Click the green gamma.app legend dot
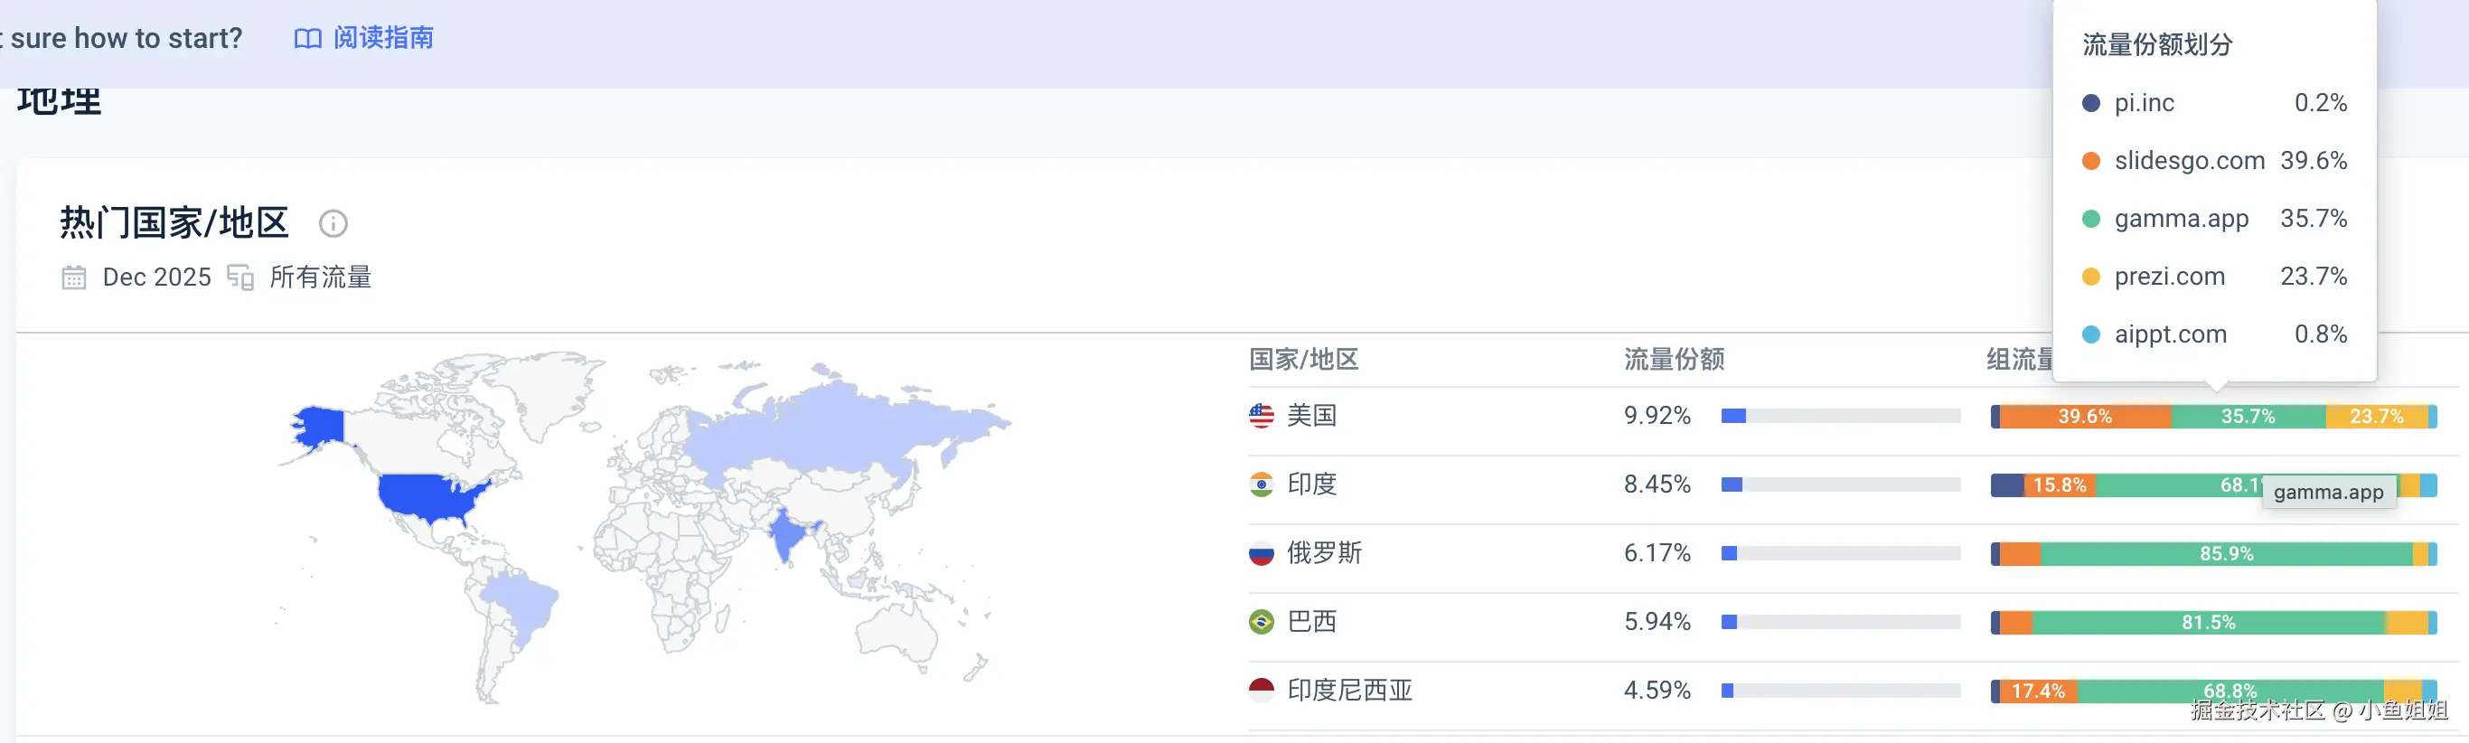Image resolution: width=2469 pixels, height=743 pixels. pos(2091,219)
